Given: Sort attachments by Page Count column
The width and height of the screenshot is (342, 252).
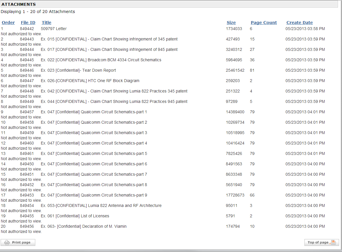Looking at the screenshot, I should pos(264,23).
